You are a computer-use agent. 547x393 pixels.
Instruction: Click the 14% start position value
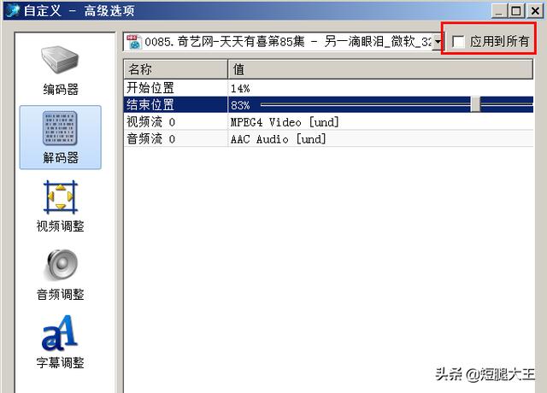coord(240,88)
